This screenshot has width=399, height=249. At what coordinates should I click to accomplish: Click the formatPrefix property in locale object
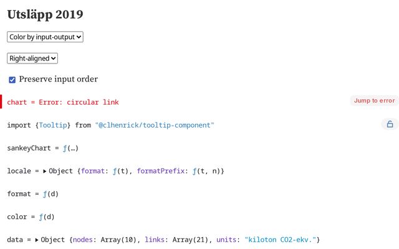161,171
